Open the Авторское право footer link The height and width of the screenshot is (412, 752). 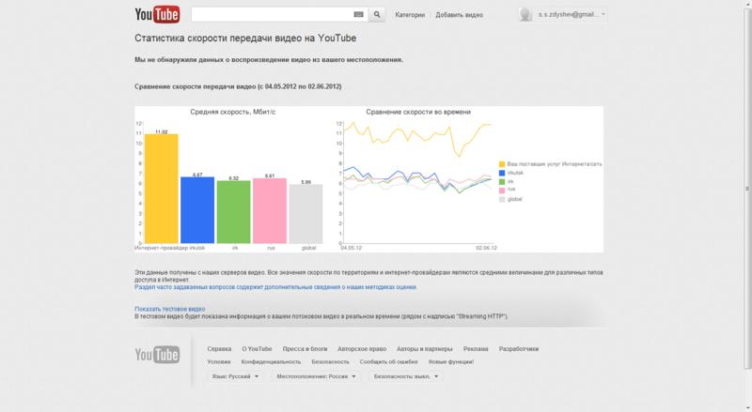coord(362,349)
